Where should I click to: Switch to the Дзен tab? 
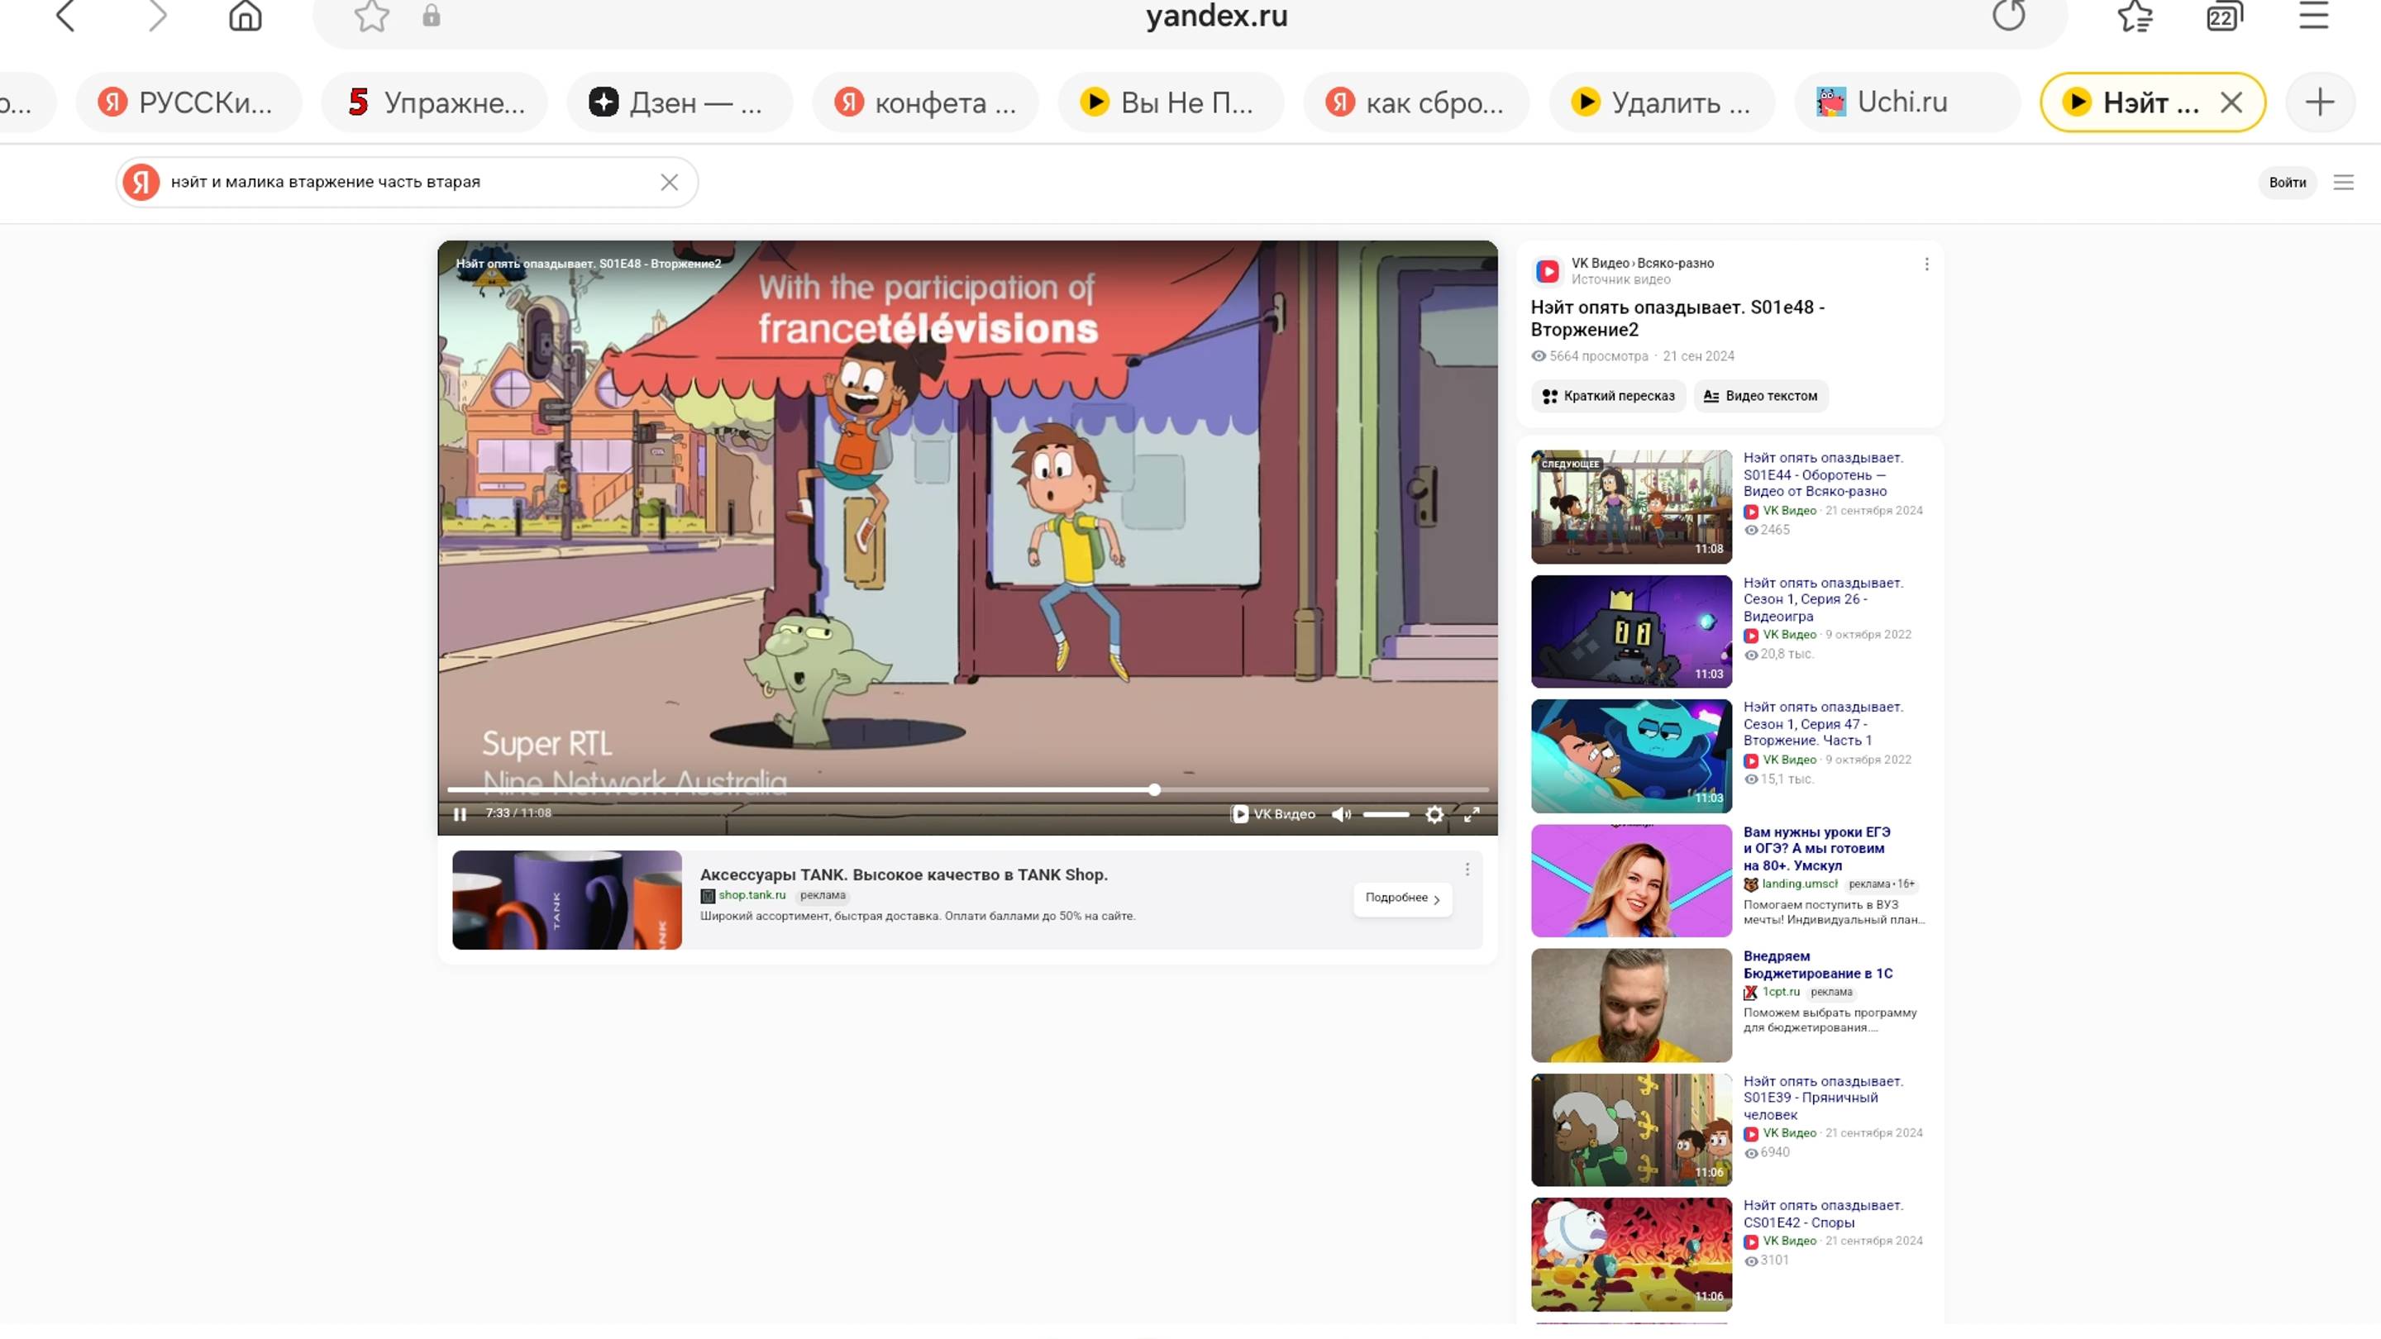[679, 102]
